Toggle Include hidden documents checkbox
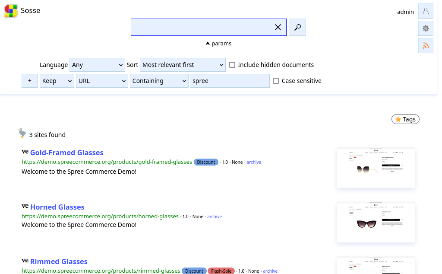The width and height of the screenshot is (442, 274). pyautogui.click(x=232, y=65)
